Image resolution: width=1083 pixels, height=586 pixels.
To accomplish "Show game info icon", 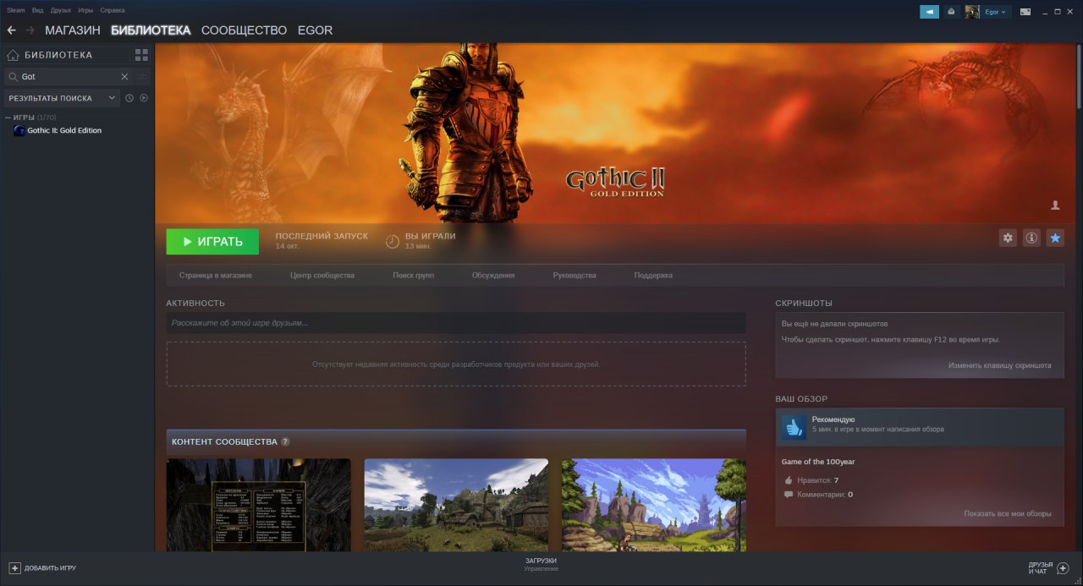I will pyautogui.click(x=1031, y=238).
